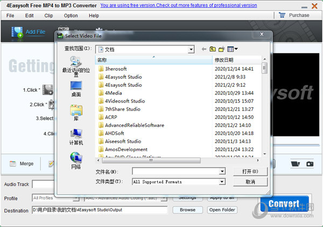The height and width of the screenshot is (227, 323).
Task: Select the AdvancedReliableSoftware folder row
Action: point(131,125)
